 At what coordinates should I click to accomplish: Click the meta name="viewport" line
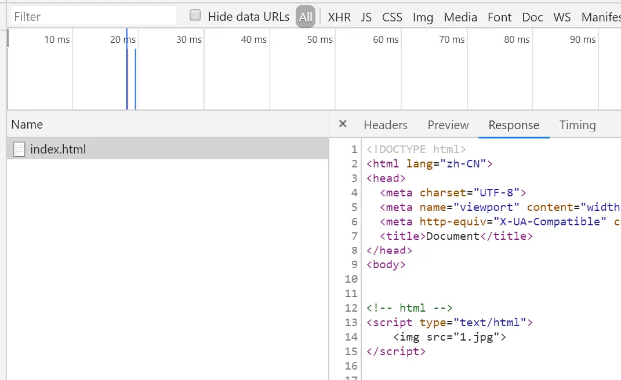(500, 207)
